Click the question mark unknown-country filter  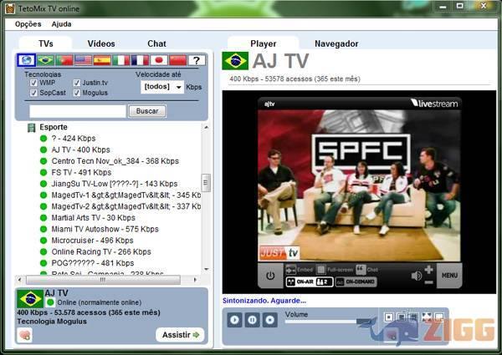coord(196,60)
